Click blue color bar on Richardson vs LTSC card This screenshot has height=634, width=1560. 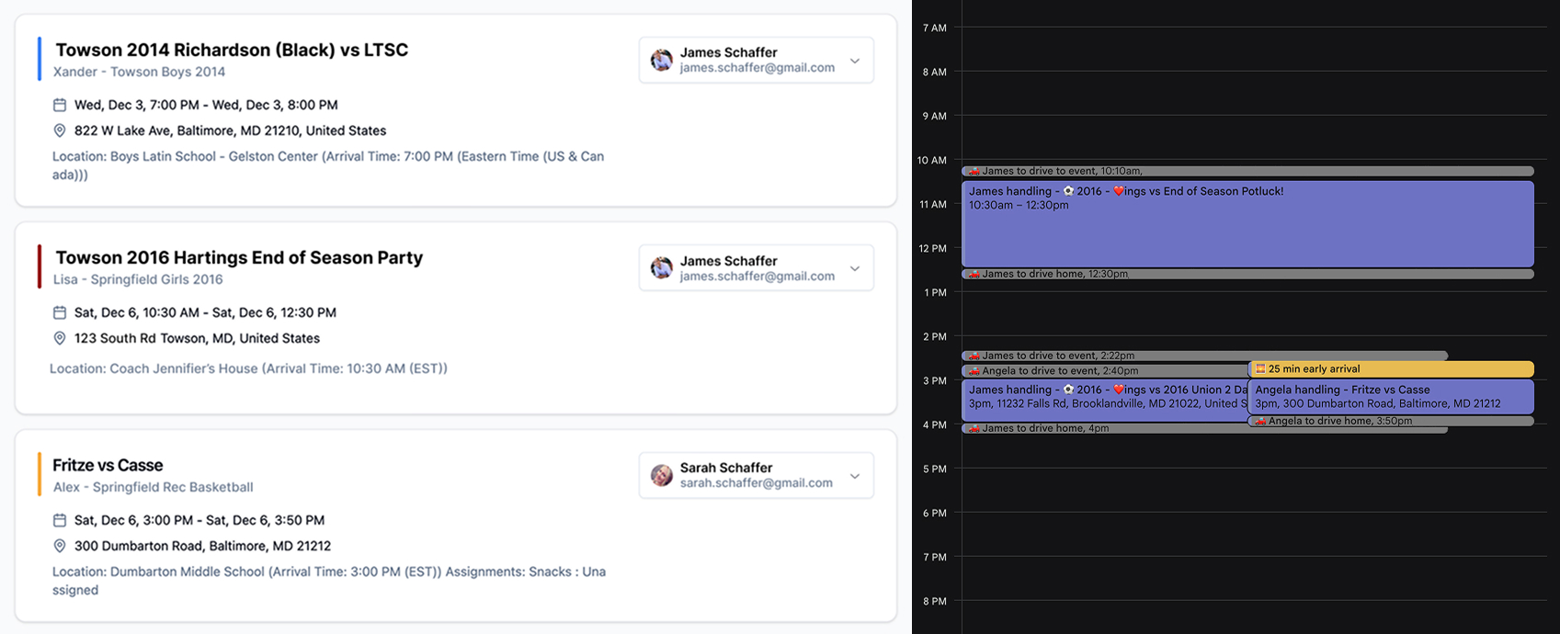click(x=40, y=59)
